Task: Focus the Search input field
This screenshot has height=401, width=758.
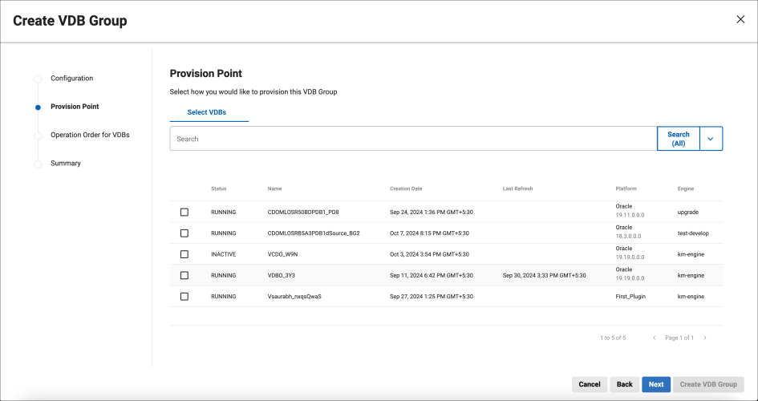Action: (x=413, y=139)
